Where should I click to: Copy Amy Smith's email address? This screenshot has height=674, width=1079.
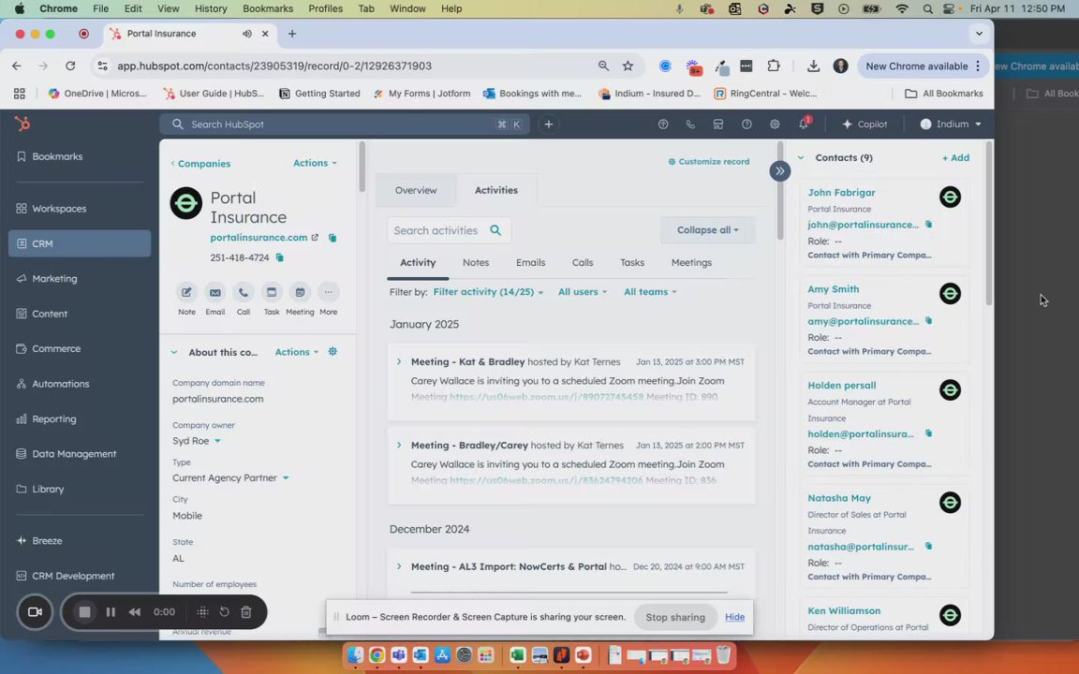[928, 320]
